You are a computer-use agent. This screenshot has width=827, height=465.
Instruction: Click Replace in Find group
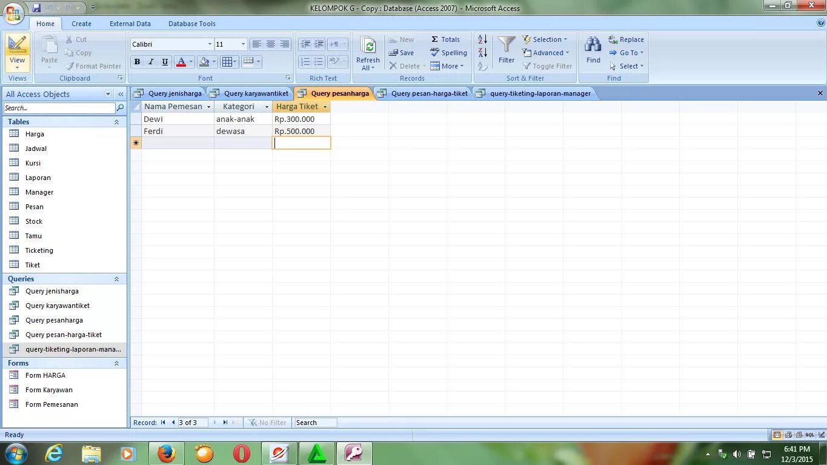pos(626,39)
